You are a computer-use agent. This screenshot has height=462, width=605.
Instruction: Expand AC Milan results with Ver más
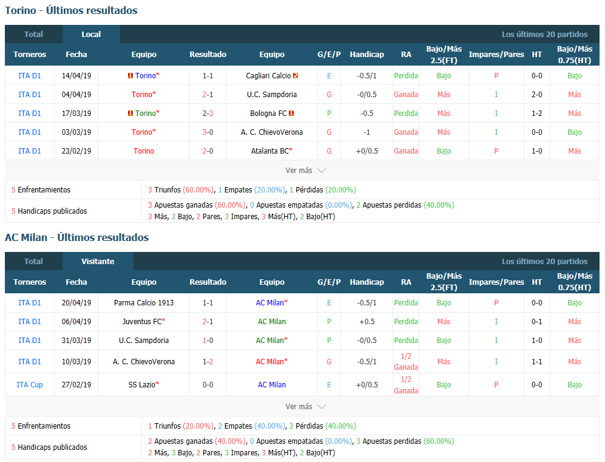pos(306,406)
